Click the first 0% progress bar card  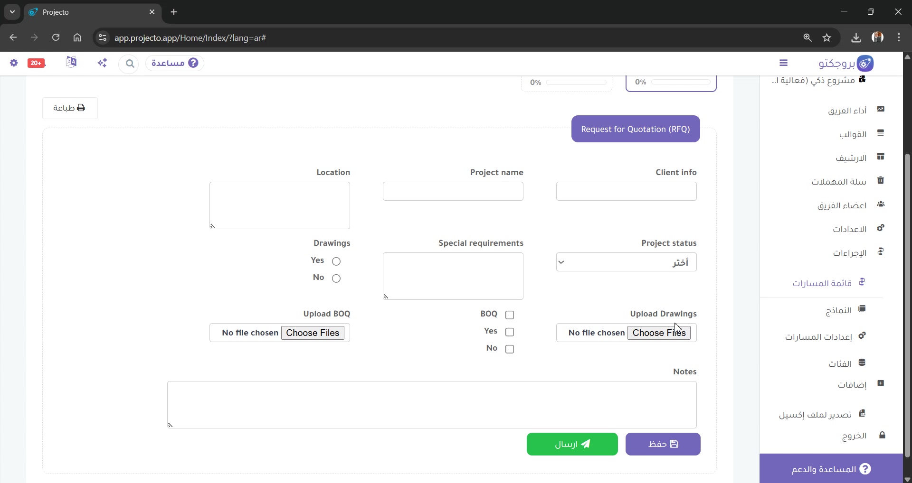click(671, 83)
